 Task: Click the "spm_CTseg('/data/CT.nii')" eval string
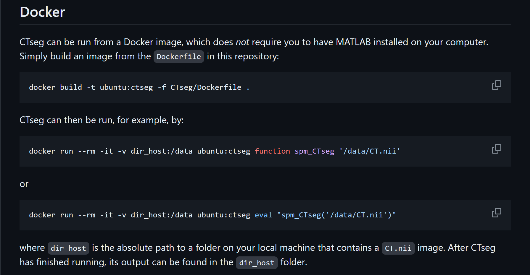pyautogui.click(x=336, y=215)
